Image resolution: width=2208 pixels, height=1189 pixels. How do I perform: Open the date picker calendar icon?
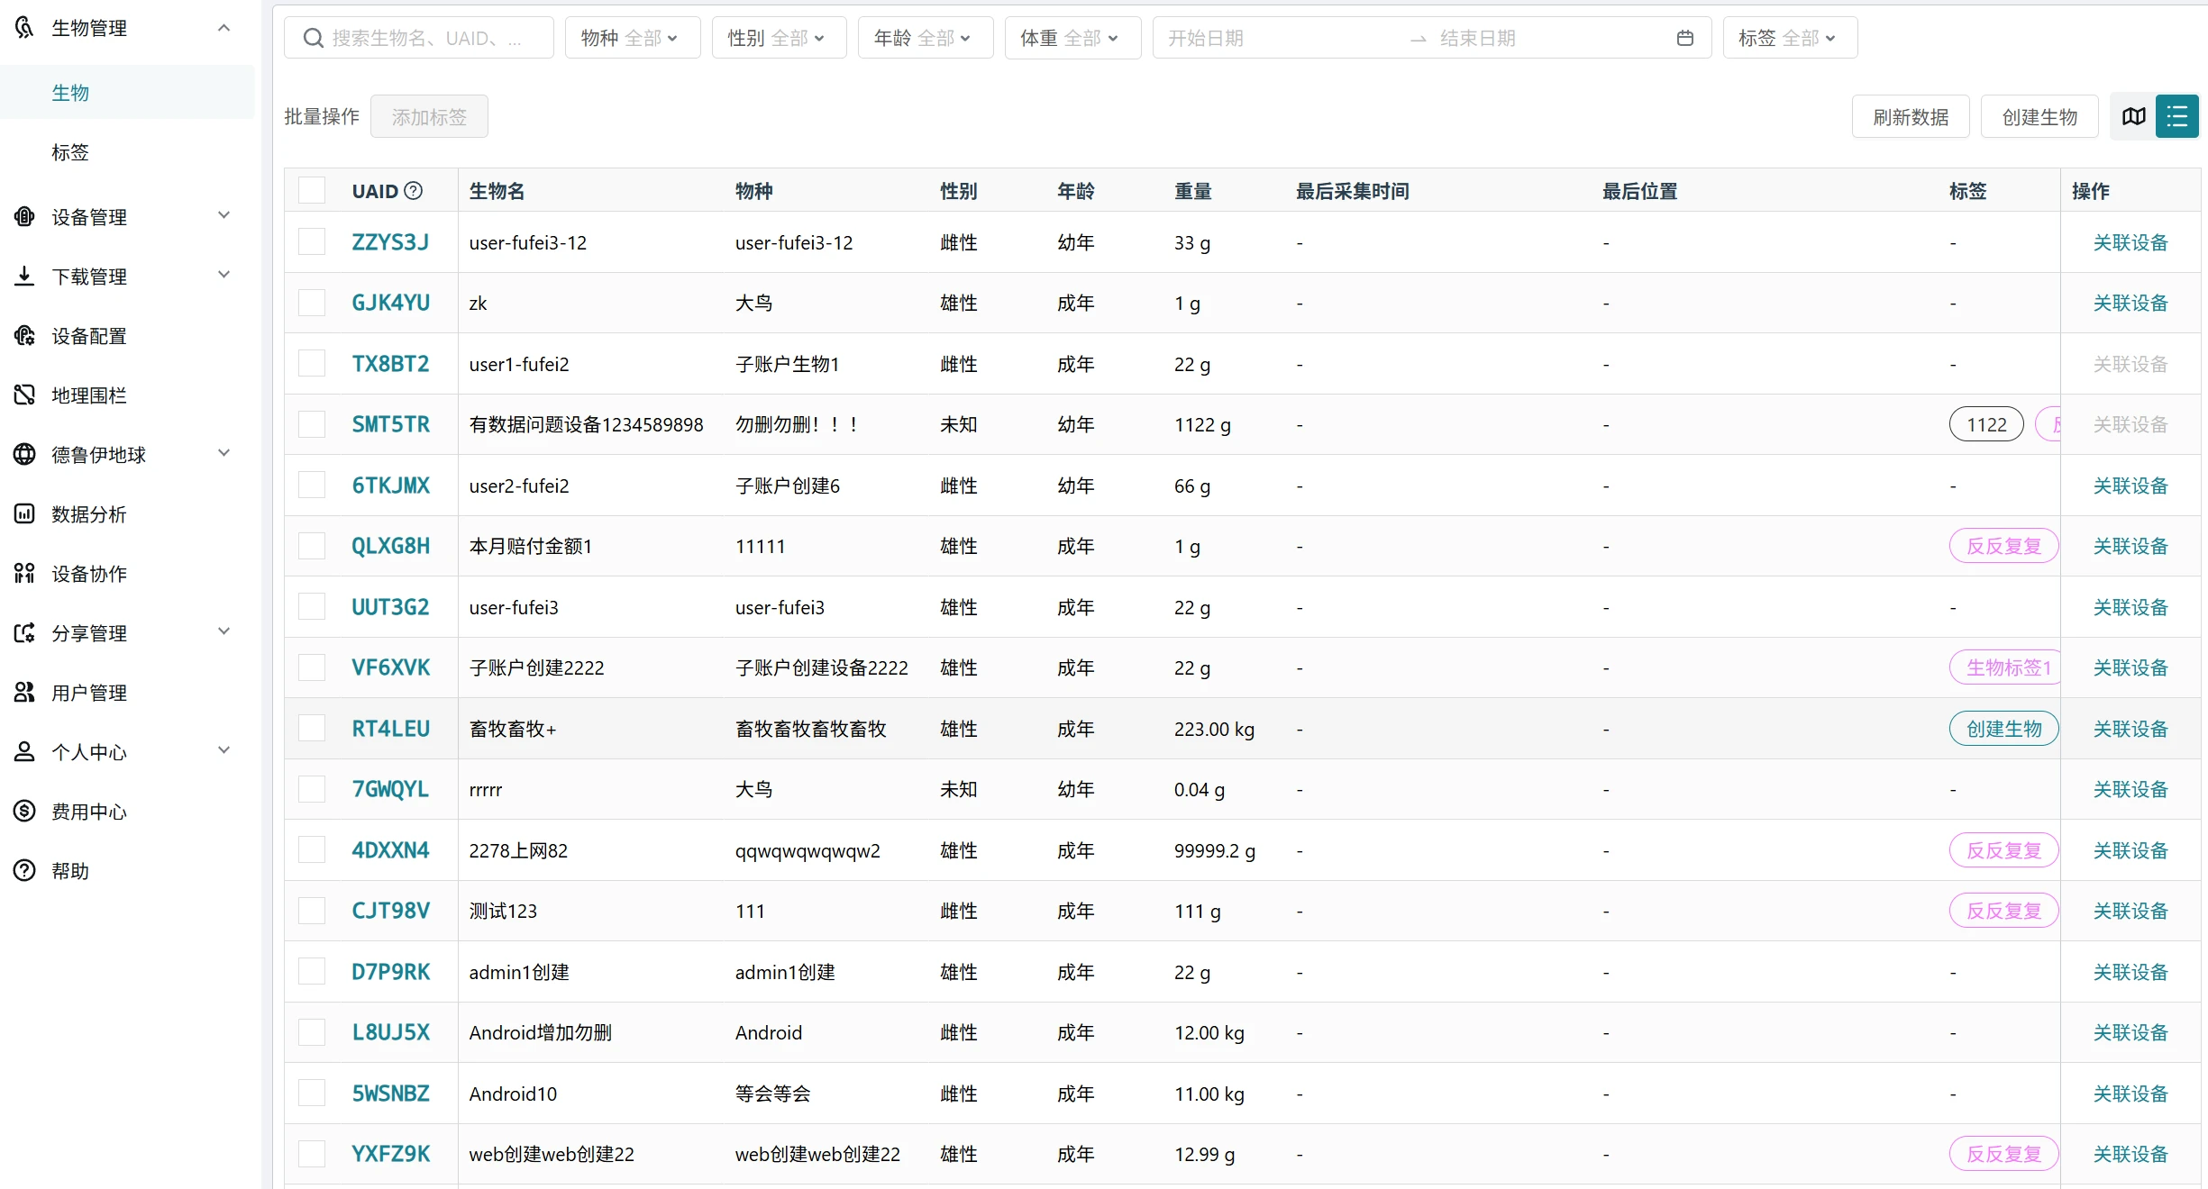pos(1684,38)
